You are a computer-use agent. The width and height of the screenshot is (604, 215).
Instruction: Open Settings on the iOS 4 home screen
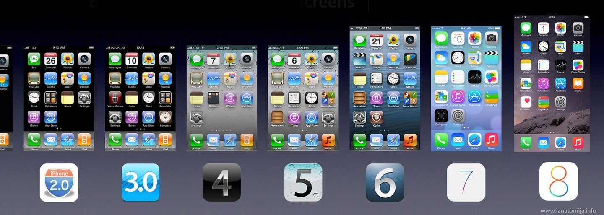click(x=196, y=117)
